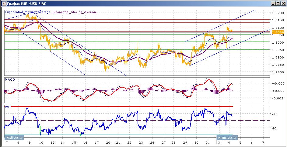Select the teal RSI oversold line
The width and height of the screenshot is (287, 147).
pyautogui.click(x=119, y=135)
